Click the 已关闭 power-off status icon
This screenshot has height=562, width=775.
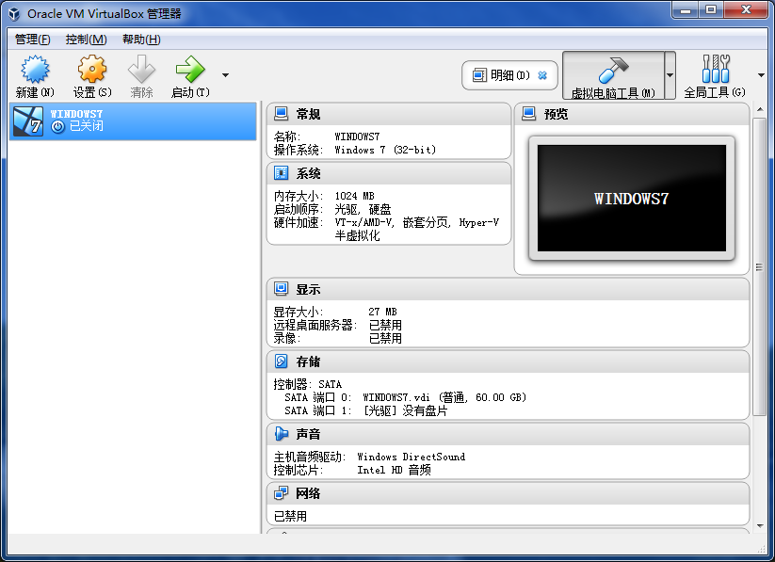pos(57,126)
